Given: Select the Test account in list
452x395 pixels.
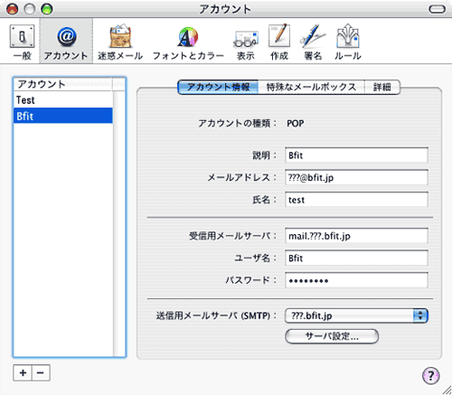Looking at the screenshot, I should [x=63, y=100].
